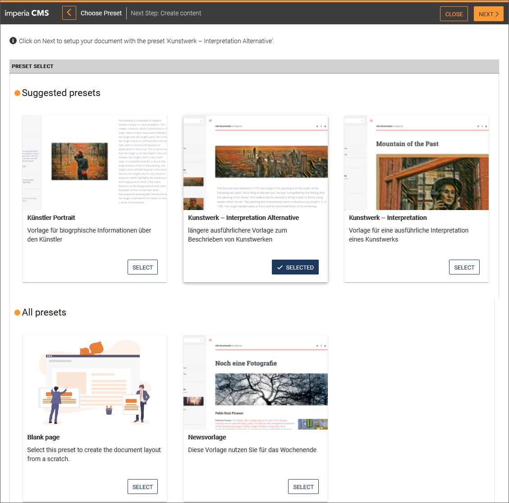The image size is (509, 503).
Task: Click description 'Vorlage für eine ausführliche Interpretation'
Action: tap(408, 235)
